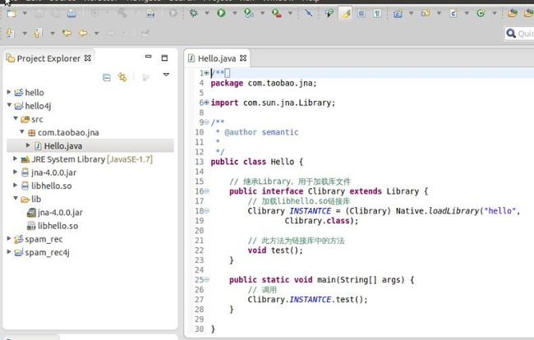Click the Print toolbar icon
This screenshot has height=340, width=534.
(71, 13)
